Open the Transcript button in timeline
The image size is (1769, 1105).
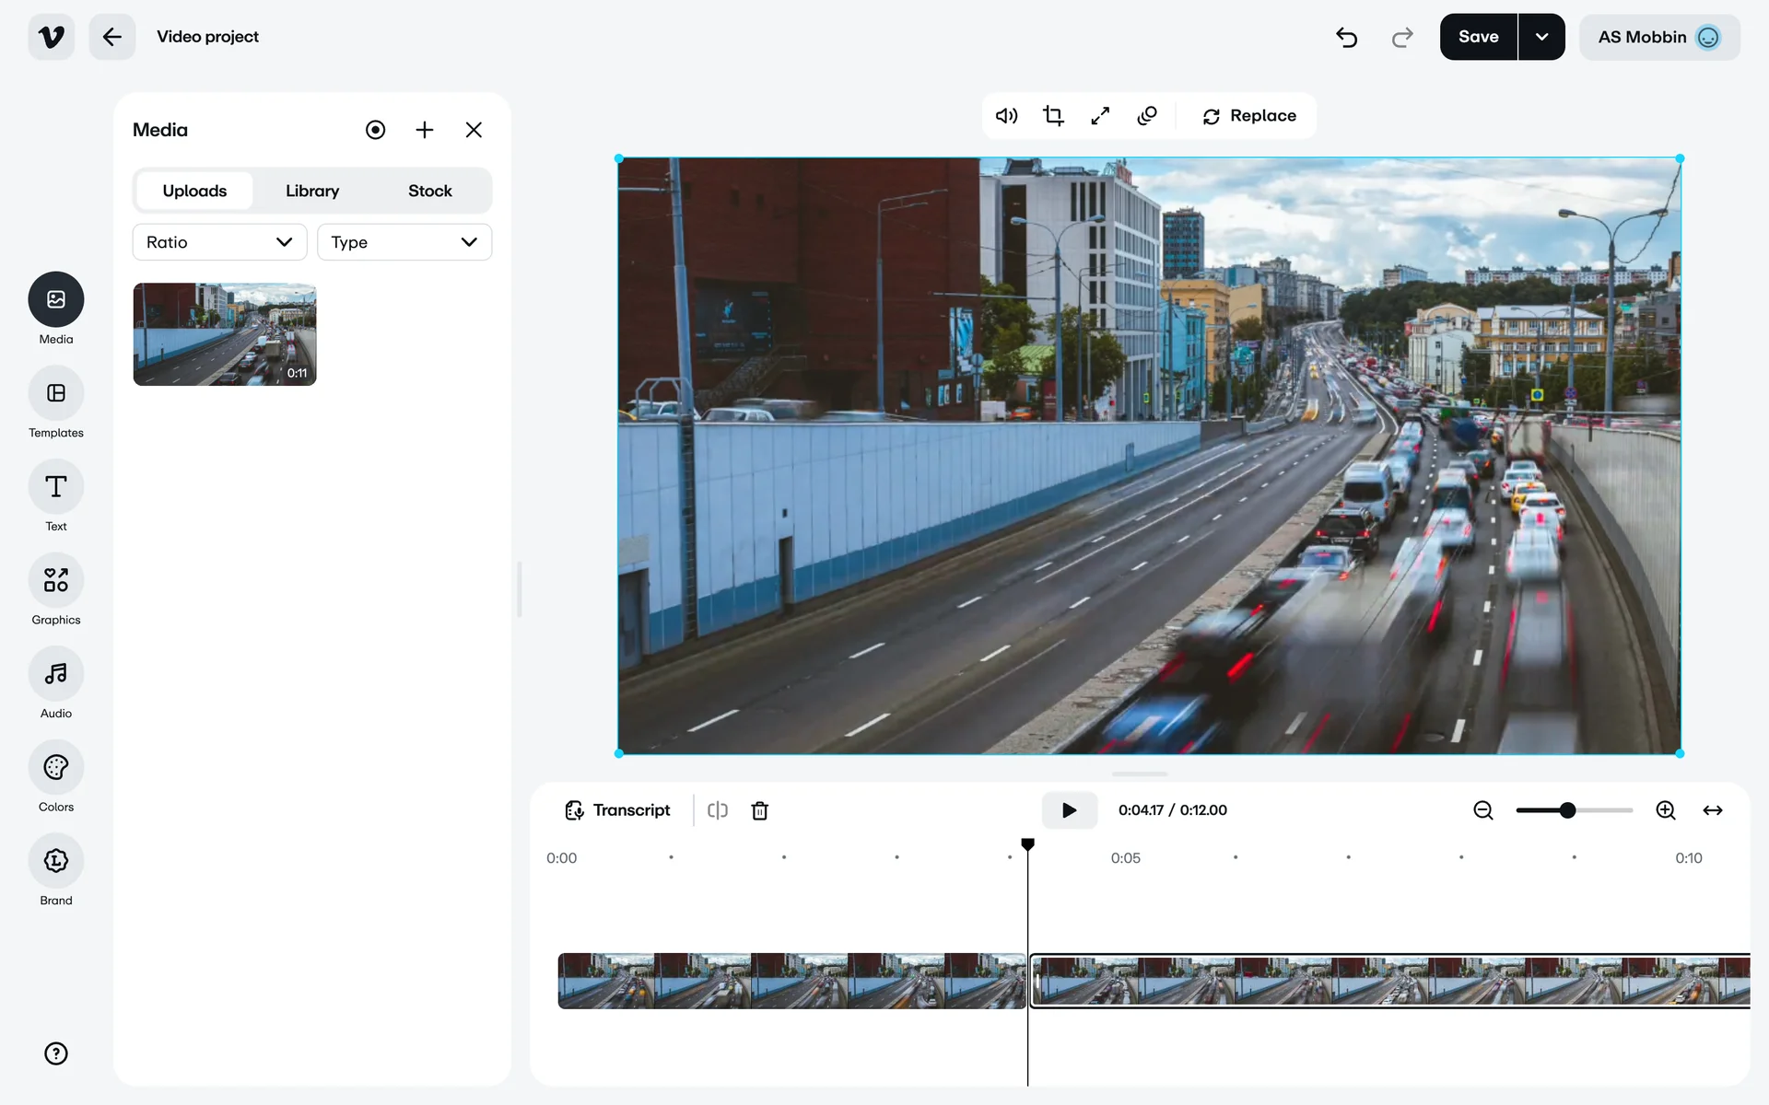(617, 810)
